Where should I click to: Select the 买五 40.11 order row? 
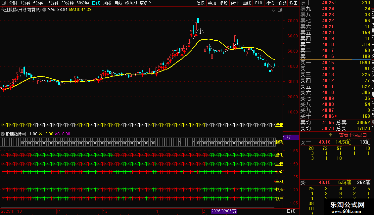coord(335,87)
